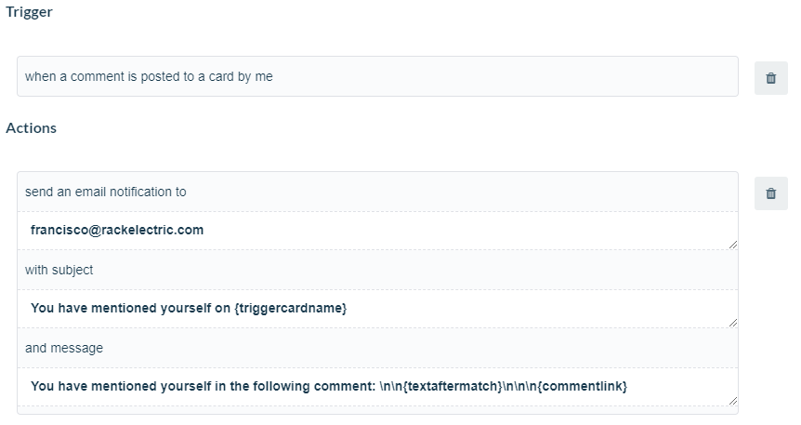801x425 pixels.
Task: Click 'in the following comment:' message text
Action: point(295,386)
